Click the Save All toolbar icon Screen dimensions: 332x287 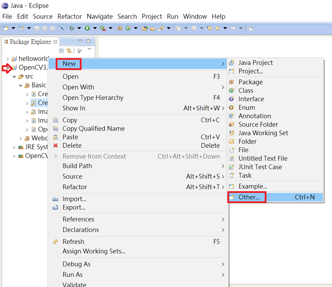click(44, 28)
